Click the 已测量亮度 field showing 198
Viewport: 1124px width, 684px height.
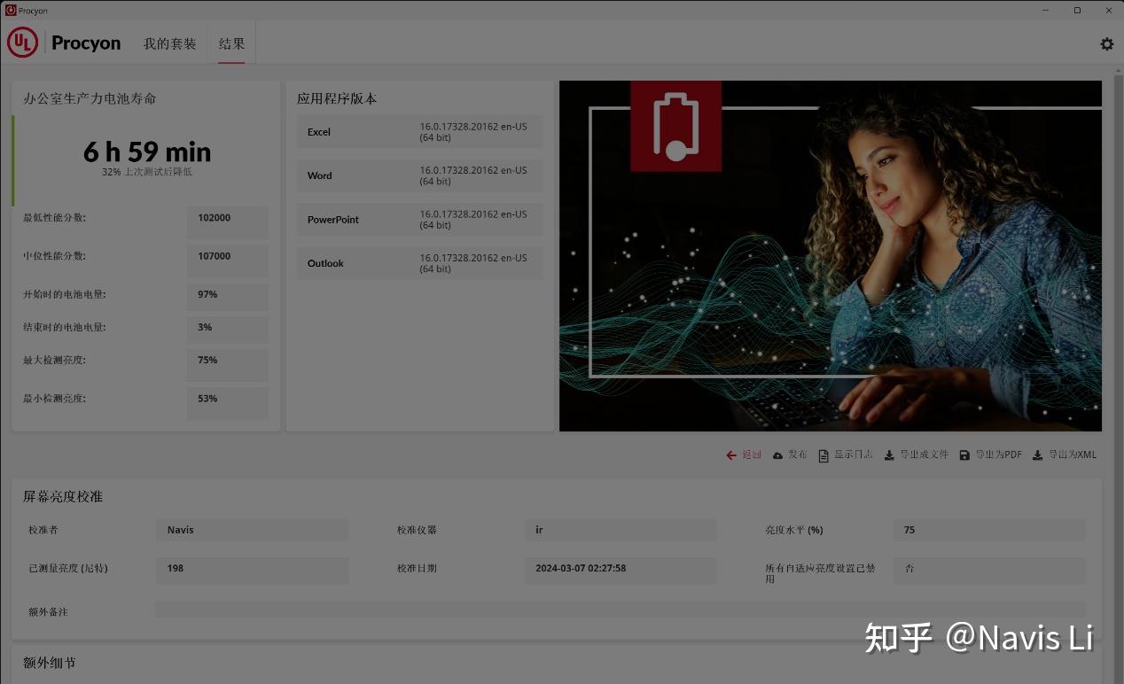[x=252, y=570]
